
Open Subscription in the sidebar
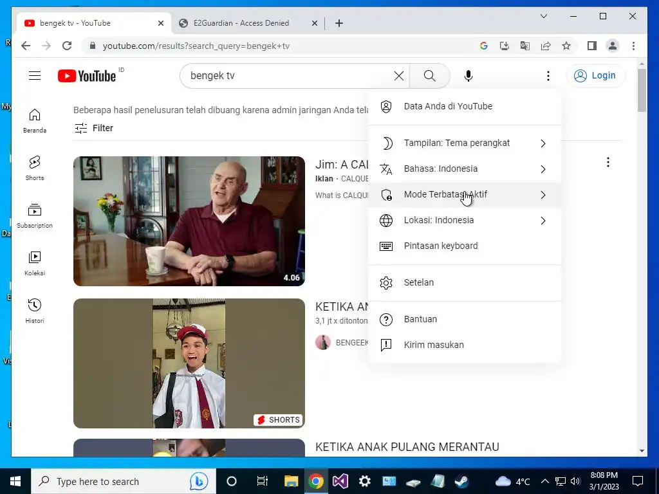click(x=35, y=216)
